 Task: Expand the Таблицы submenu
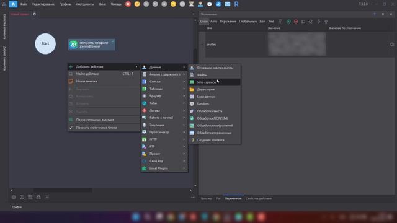164,89
